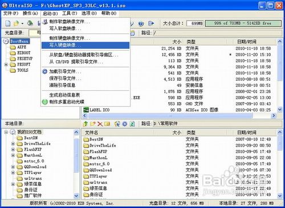Click the Refresh icon in local toolbar
The image size is (285, 208).
point(132,124)
